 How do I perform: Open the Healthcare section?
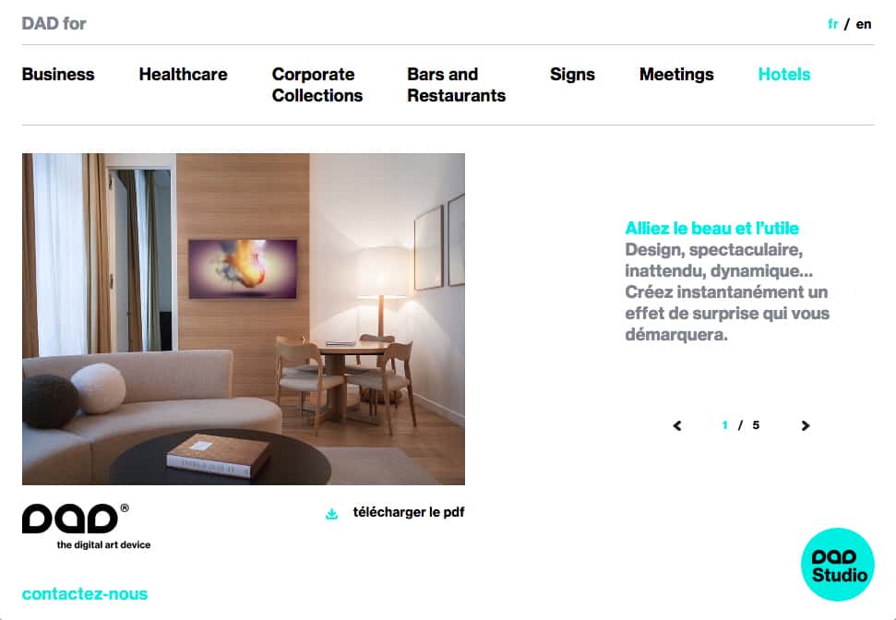point(183,75)
